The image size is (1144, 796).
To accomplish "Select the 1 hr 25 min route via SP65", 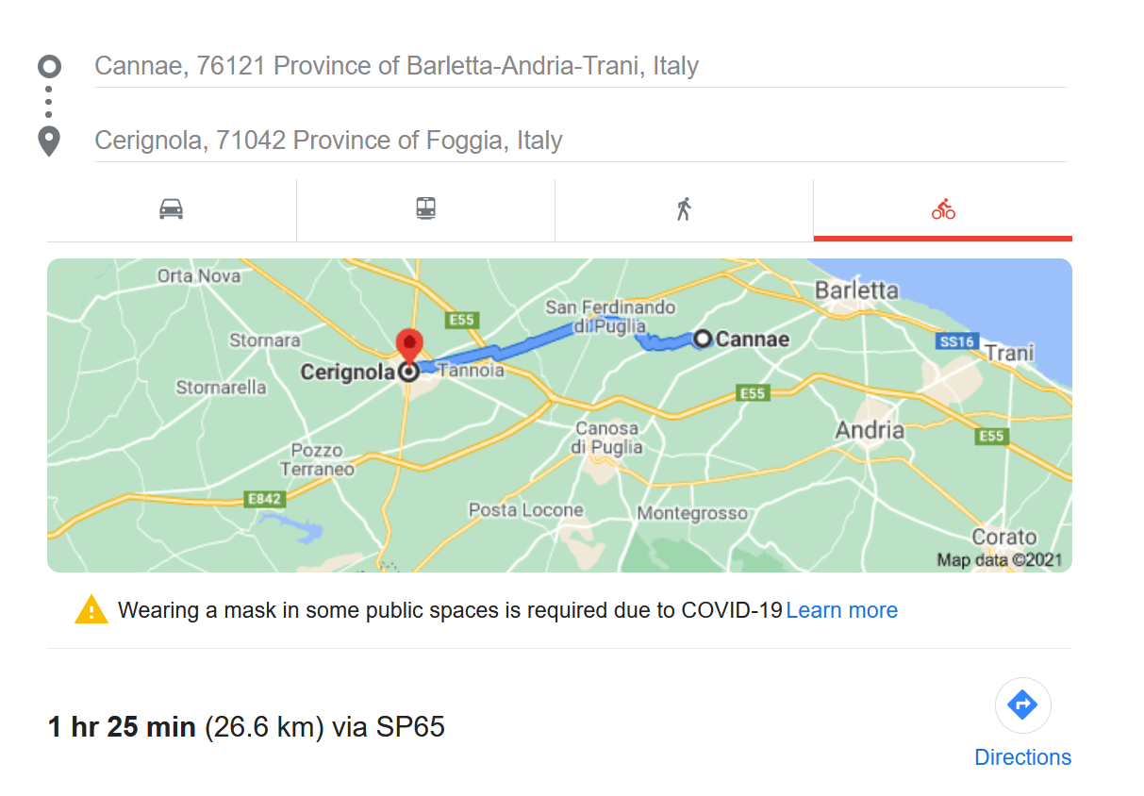I will pyautogui.click(x=246, y=727).
